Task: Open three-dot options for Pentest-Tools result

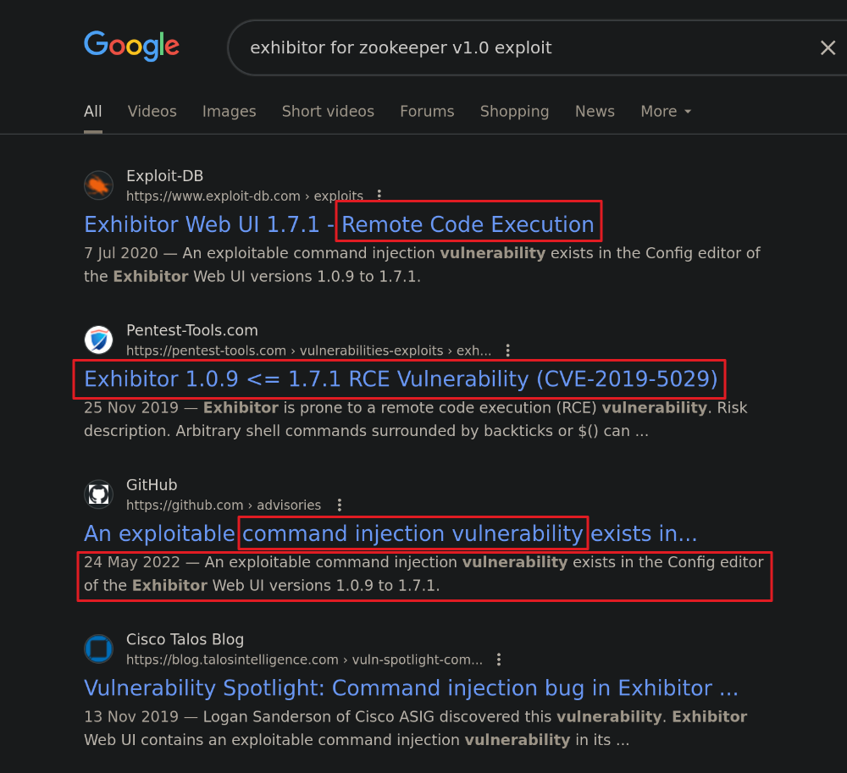Action: pyautogui.click(x=507, y=351)
